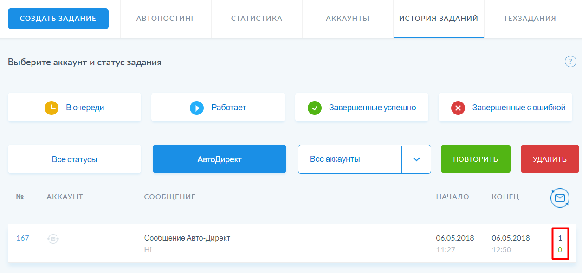Click the blue play icon for Работает

[197, 108]
